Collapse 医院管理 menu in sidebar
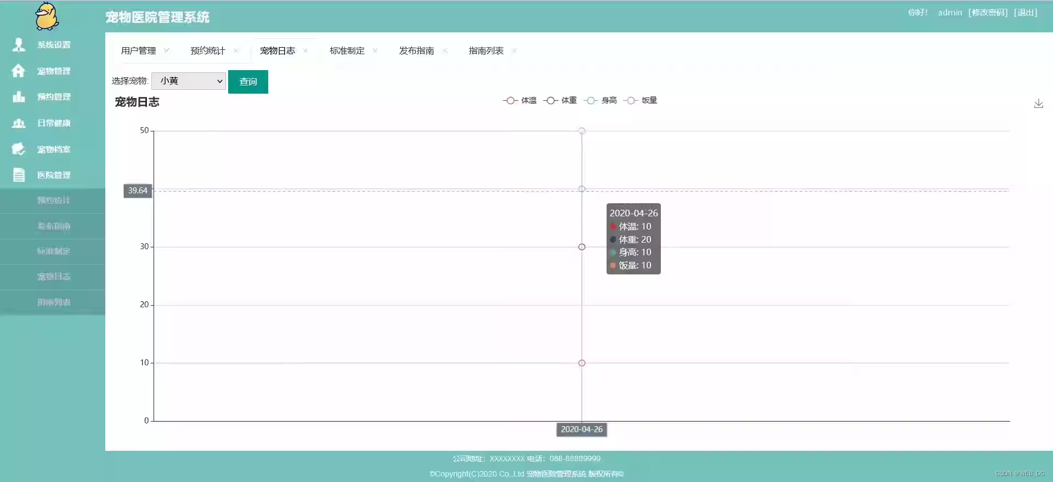 tap(53, 175)
